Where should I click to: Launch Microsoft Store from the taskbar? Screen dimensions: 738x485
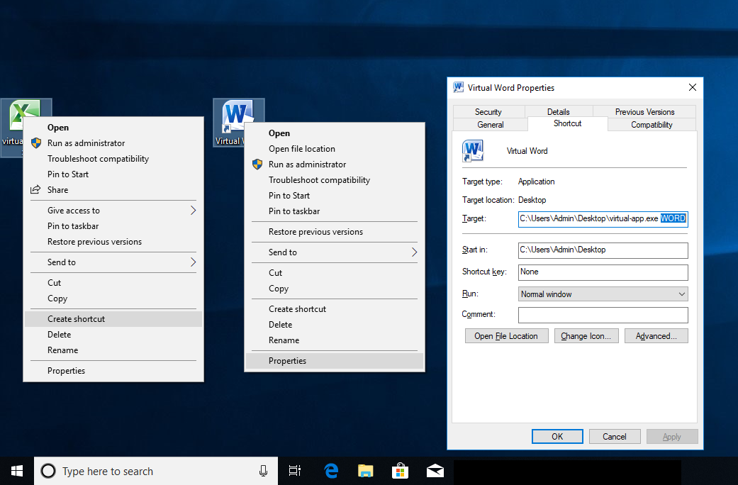point(400,471)
